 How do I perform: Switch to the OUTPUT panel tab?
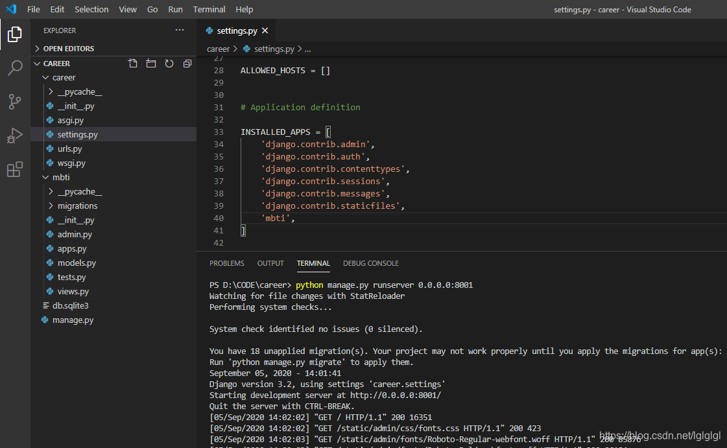click(270, 263)
